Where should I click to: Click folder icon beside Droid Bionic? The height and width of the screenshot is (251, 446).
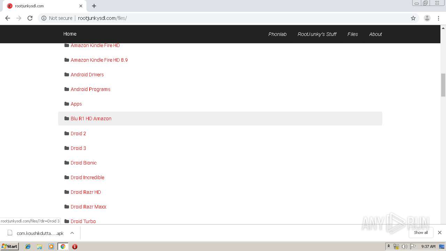(x=67, y=163)
